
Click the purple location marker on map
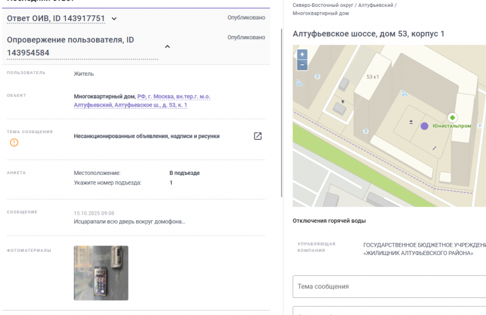click(x=425, y=126)
